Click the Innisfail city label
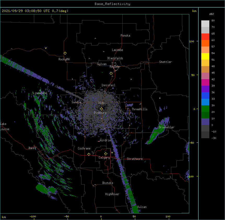225x220 pixels. 108,85
